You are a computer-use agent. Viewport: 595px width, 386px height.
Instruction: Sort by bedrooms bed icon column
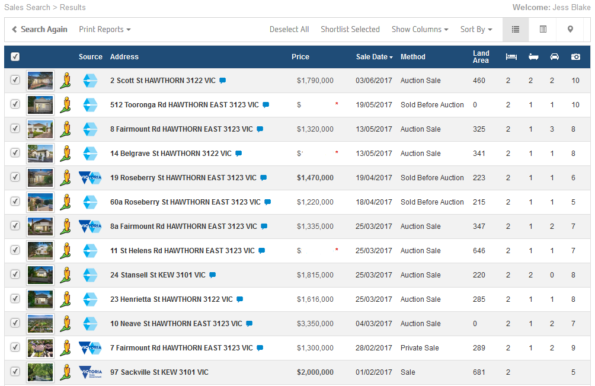click(511, 57)
